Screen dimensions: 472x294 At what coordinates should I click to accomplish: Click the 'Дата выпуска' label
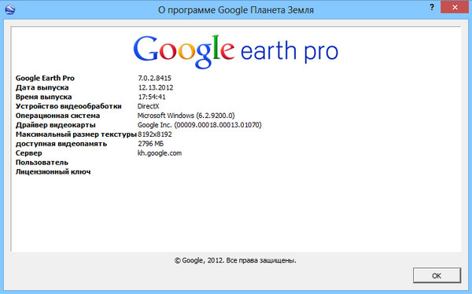click(42, 87)
